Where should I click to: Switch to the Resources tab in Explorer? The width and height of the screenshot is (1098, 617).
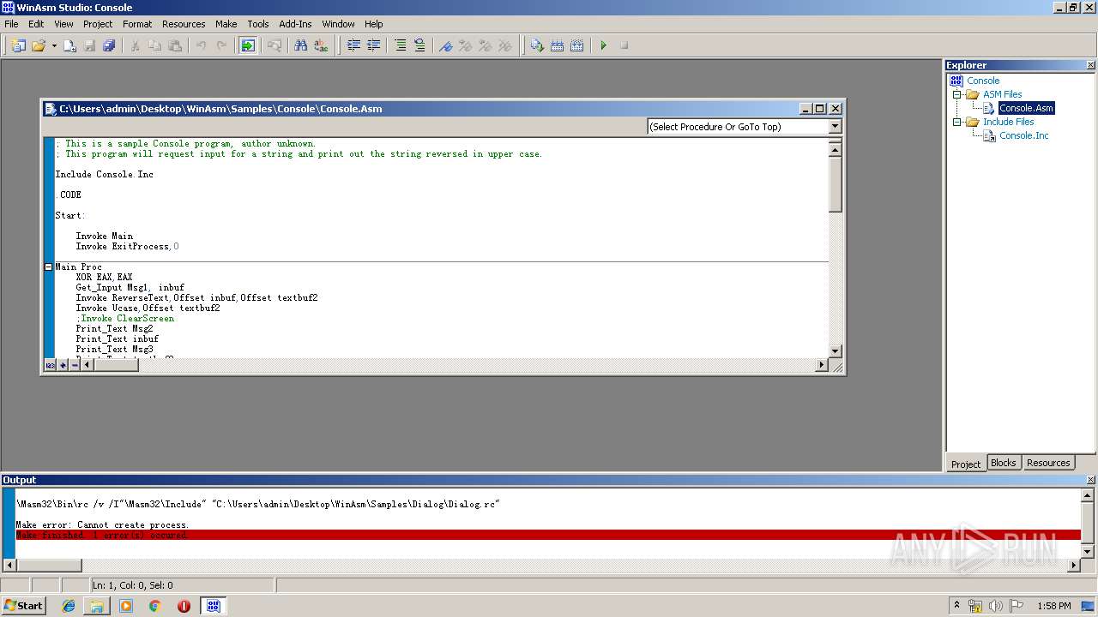1048,463
